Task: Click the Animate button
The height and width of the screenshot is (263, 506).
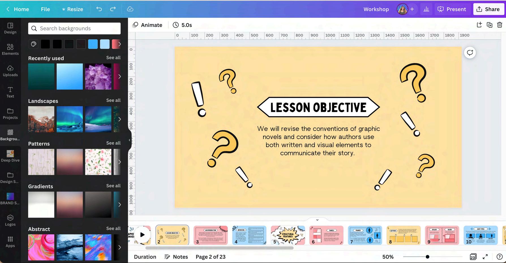Action: [147, 25]
